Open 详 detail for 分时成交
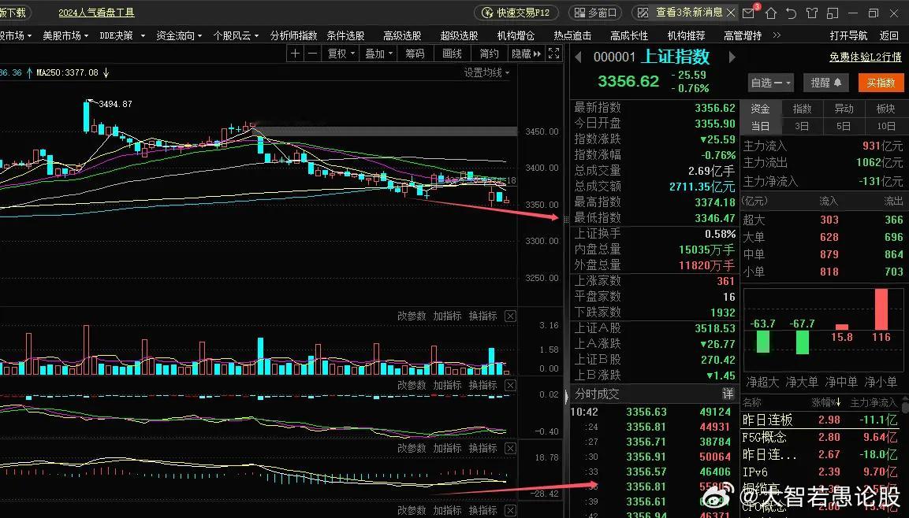 728,394
